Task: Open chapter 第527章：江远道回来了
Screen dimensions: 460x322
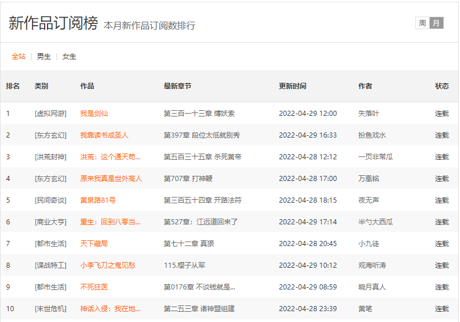Action: point(201,222)
